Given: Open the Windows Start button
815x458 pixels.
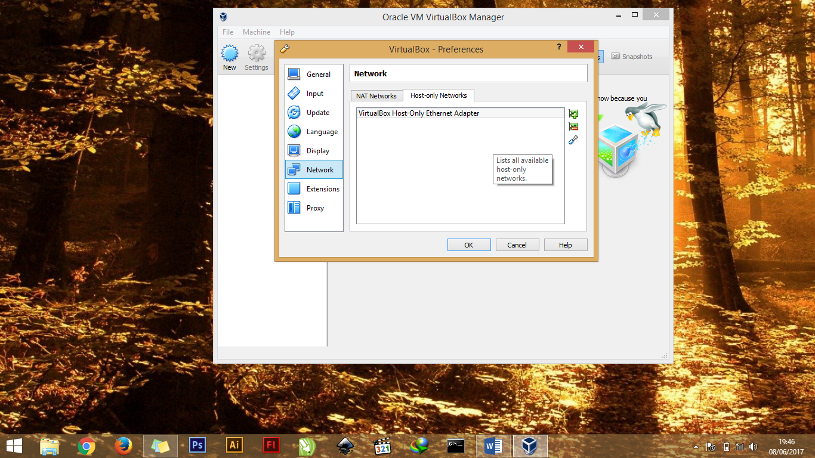Looking at the screenshot, I should 14,445.
